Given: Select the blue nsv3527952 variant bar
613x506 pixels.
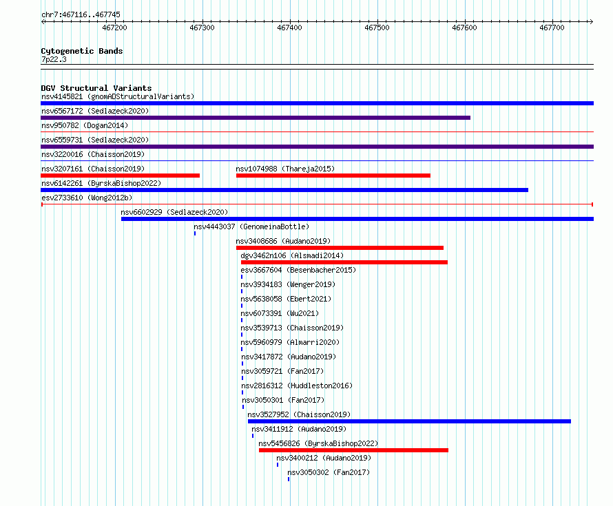Looking at the screenshot, I should coord(409,421).
